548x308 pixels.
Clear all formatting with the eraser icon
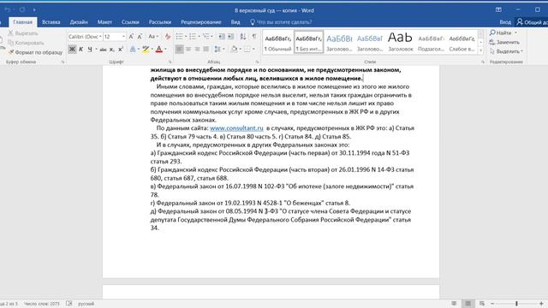(168, 36)
